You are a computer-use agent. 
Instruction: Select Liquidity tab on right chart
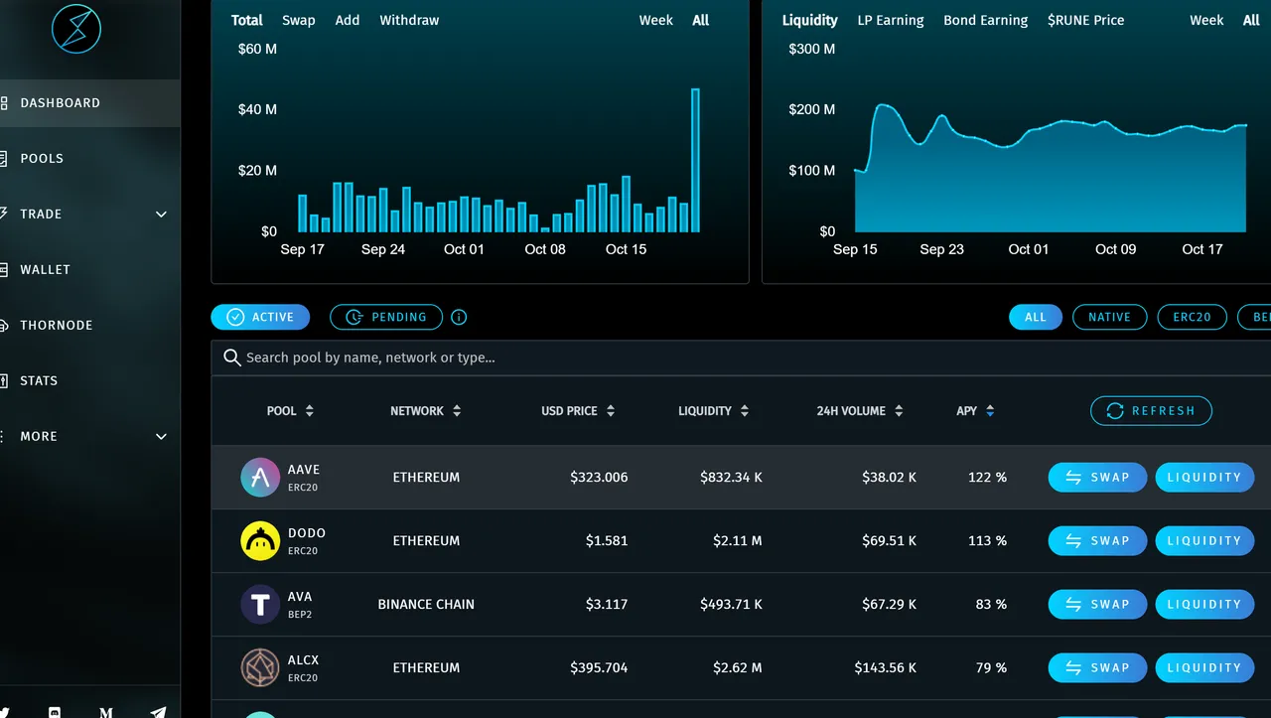[810, 20]
